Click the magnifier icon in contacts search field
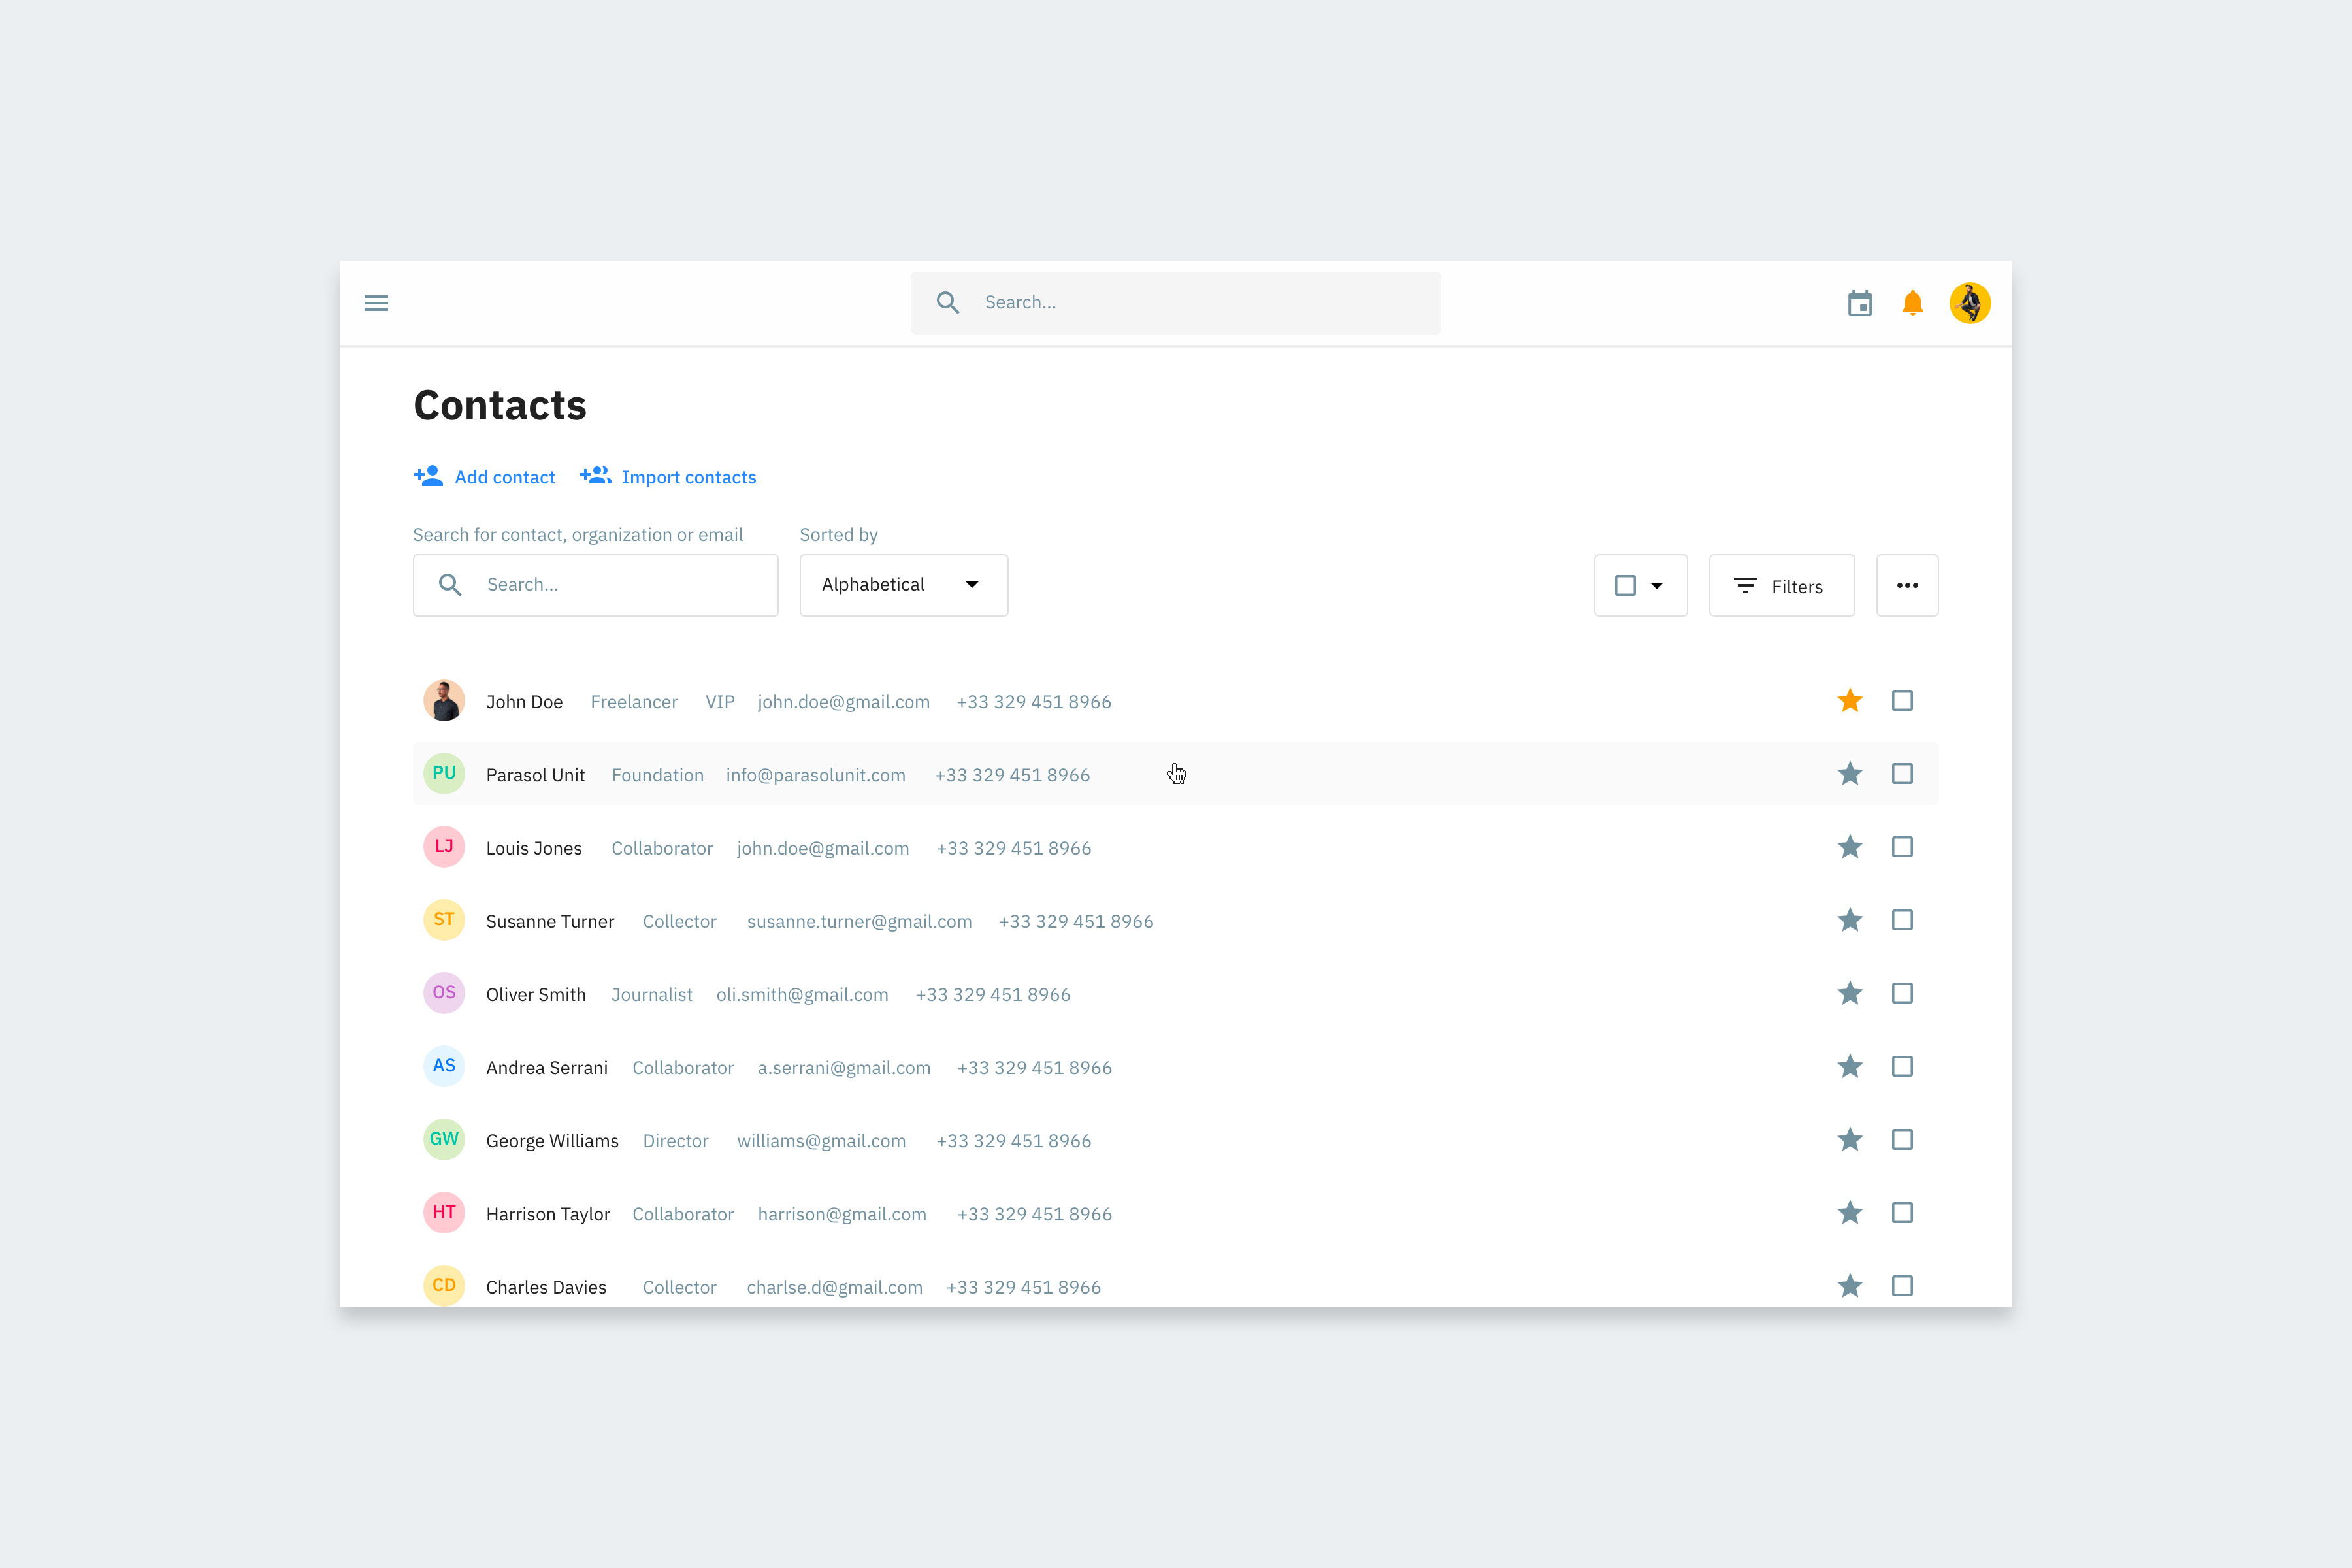 click(450, 585)
